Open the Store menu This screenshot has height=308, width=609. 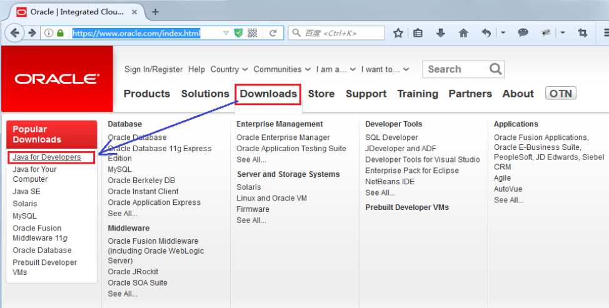pyautogui.click(x=321, y=94)
